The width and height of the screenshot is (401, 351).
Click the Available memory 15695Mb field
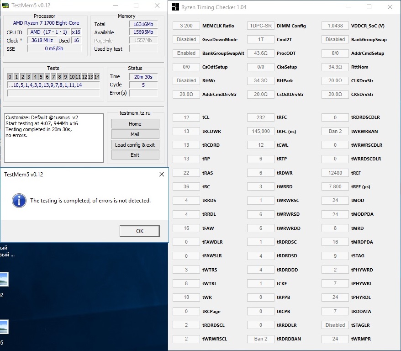(x=143, y=32)
